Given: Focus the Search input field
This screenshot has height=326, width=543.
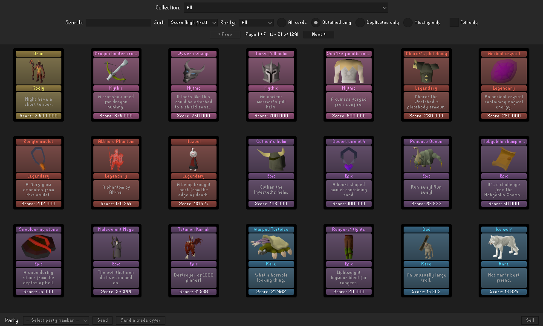Looking at the screenshot, I should (118, 23).
